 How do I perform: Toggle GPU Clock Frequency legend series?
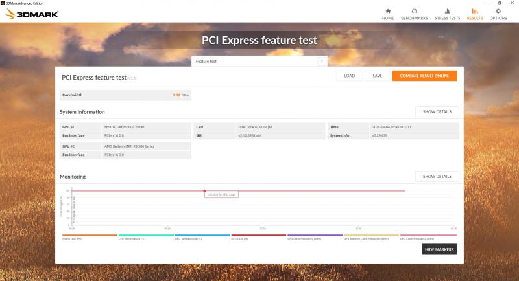pos(428,237)
